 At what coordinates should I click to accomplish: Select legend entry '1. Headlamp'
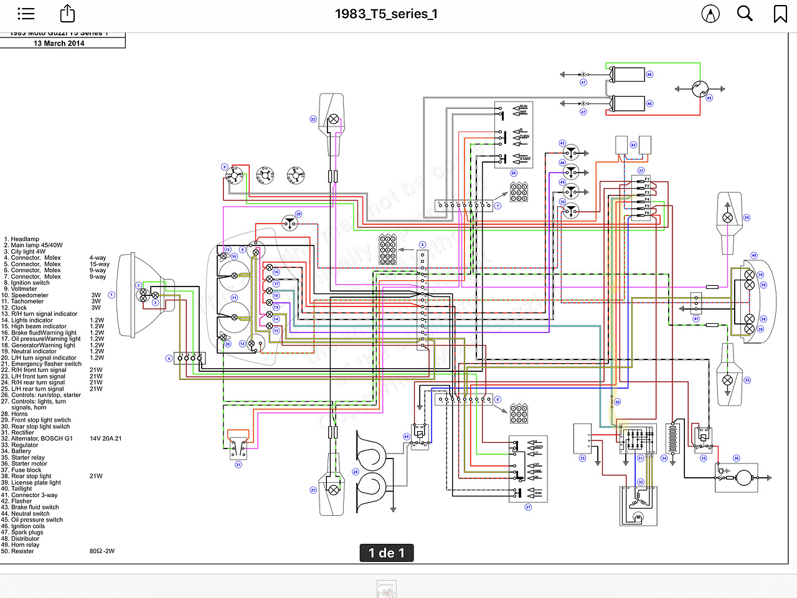point(21,239)
